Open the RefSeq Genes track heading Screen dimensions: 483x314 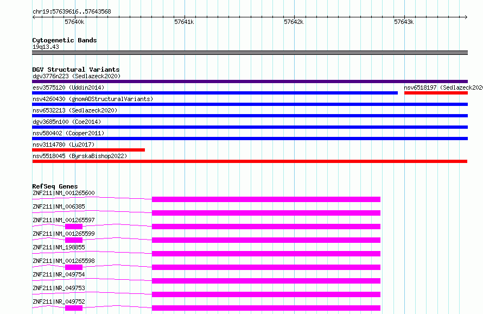pos(55,186)
